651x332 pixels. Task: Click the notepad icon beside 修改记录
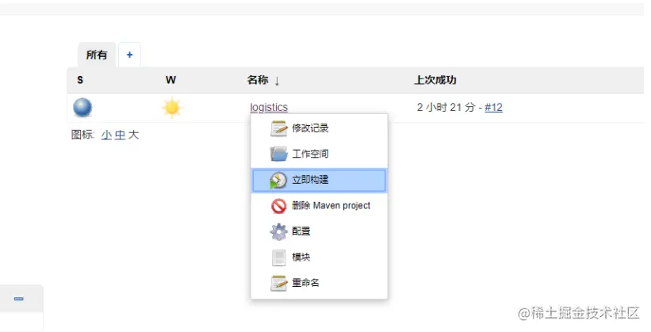point(278,128)
